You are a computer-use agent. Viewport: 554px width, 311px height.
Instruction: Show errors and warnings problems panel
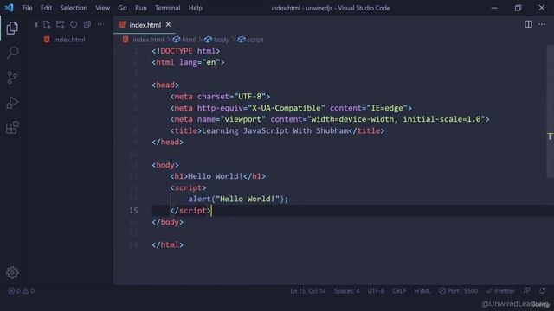(21, 291)
